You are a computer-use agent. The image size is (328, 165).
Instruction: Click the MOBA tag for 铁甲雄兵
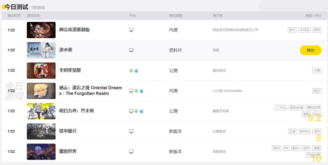click(x=305, y=131)
